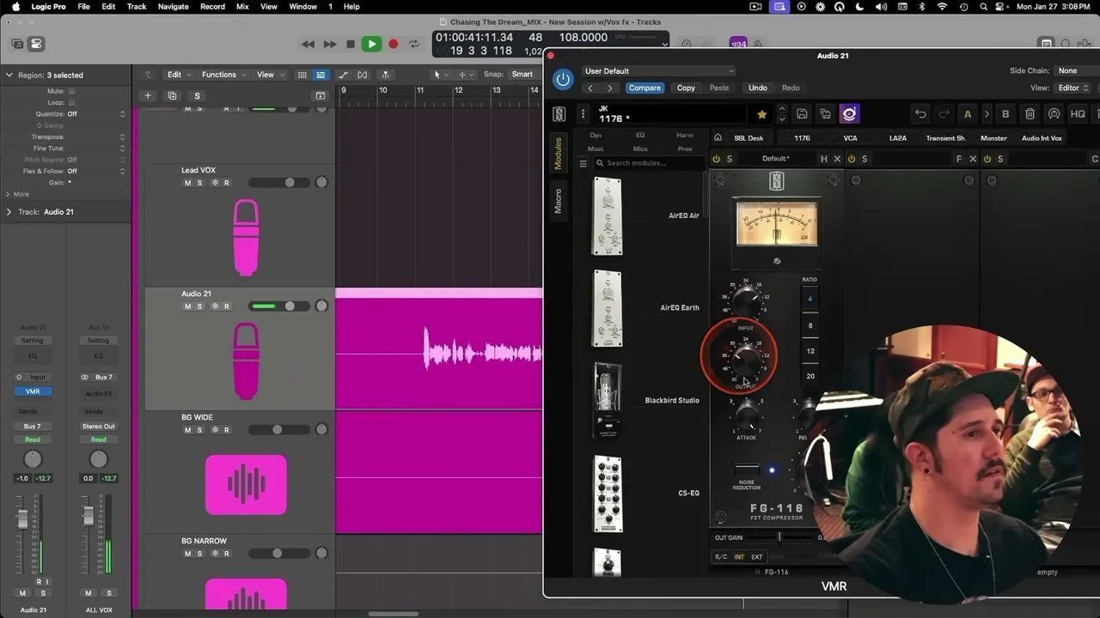This screenshot has width=1100, height=618.
Task: Toggle the VMR plugin power button
Action: click(x=563, y=80)
